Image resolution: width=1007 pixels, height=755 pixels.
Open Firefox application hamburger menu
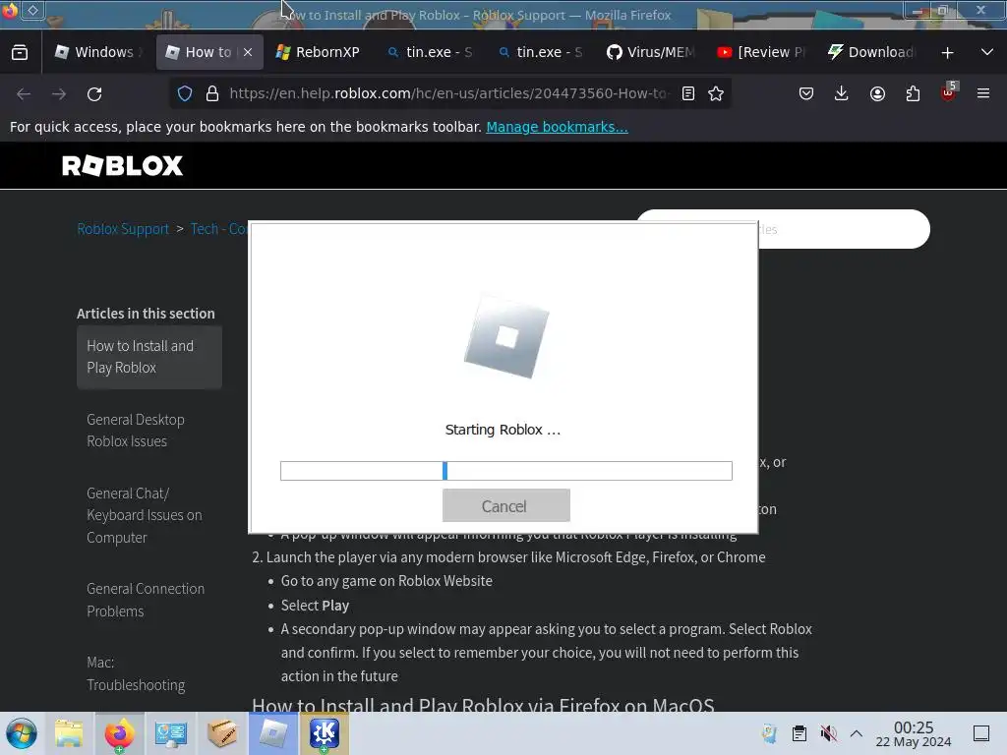click(983, 93)
